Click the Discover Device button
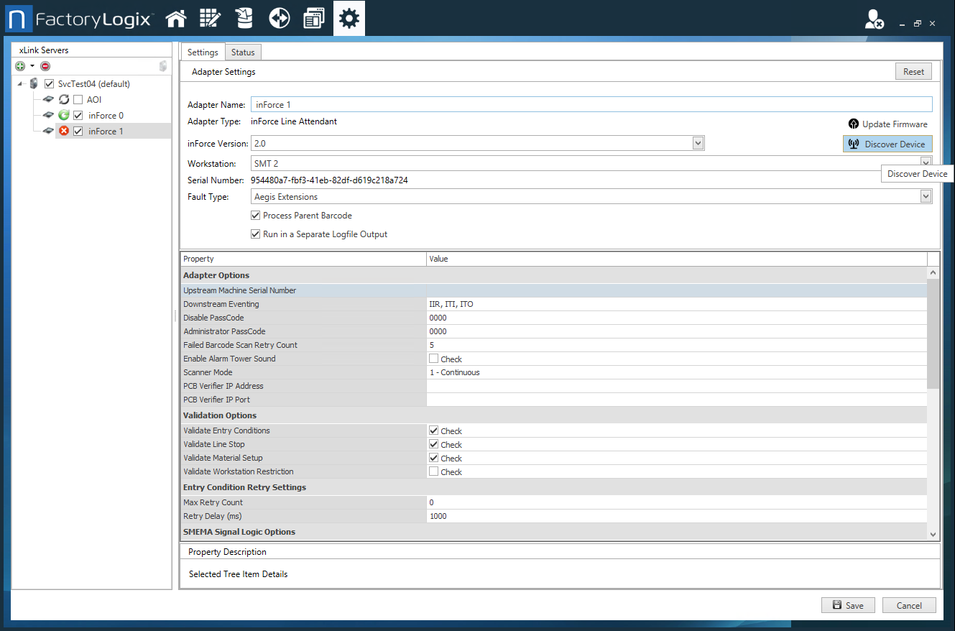 tap(887, 144)
